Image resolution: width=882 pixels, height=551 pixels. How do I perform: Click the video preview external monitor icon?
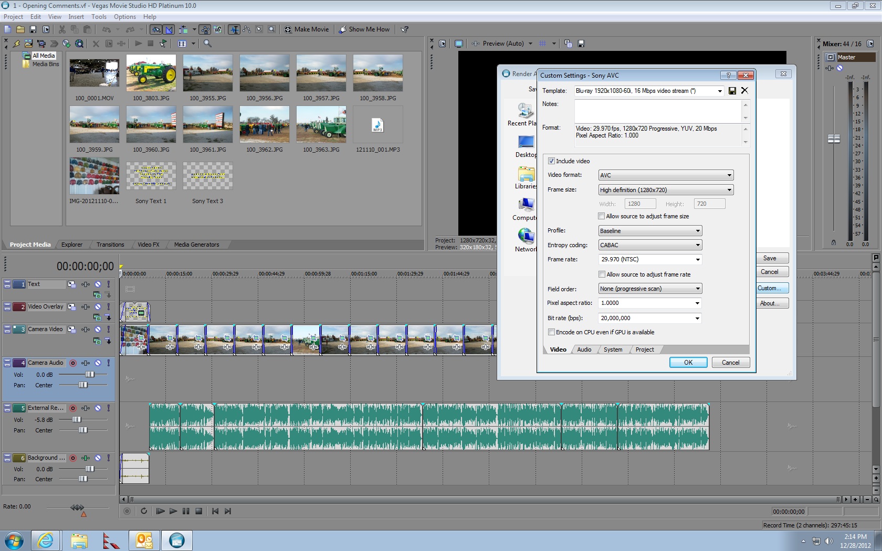pos(458,44)
